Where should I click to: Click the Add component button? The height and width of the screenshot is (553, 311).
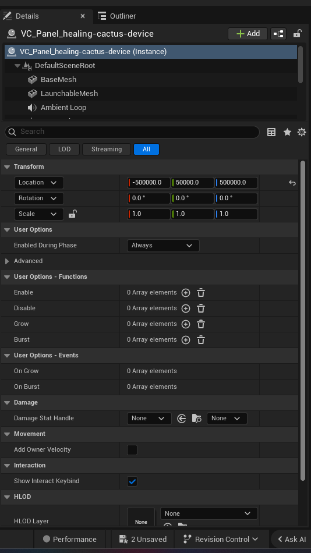[x=248, y=34]
